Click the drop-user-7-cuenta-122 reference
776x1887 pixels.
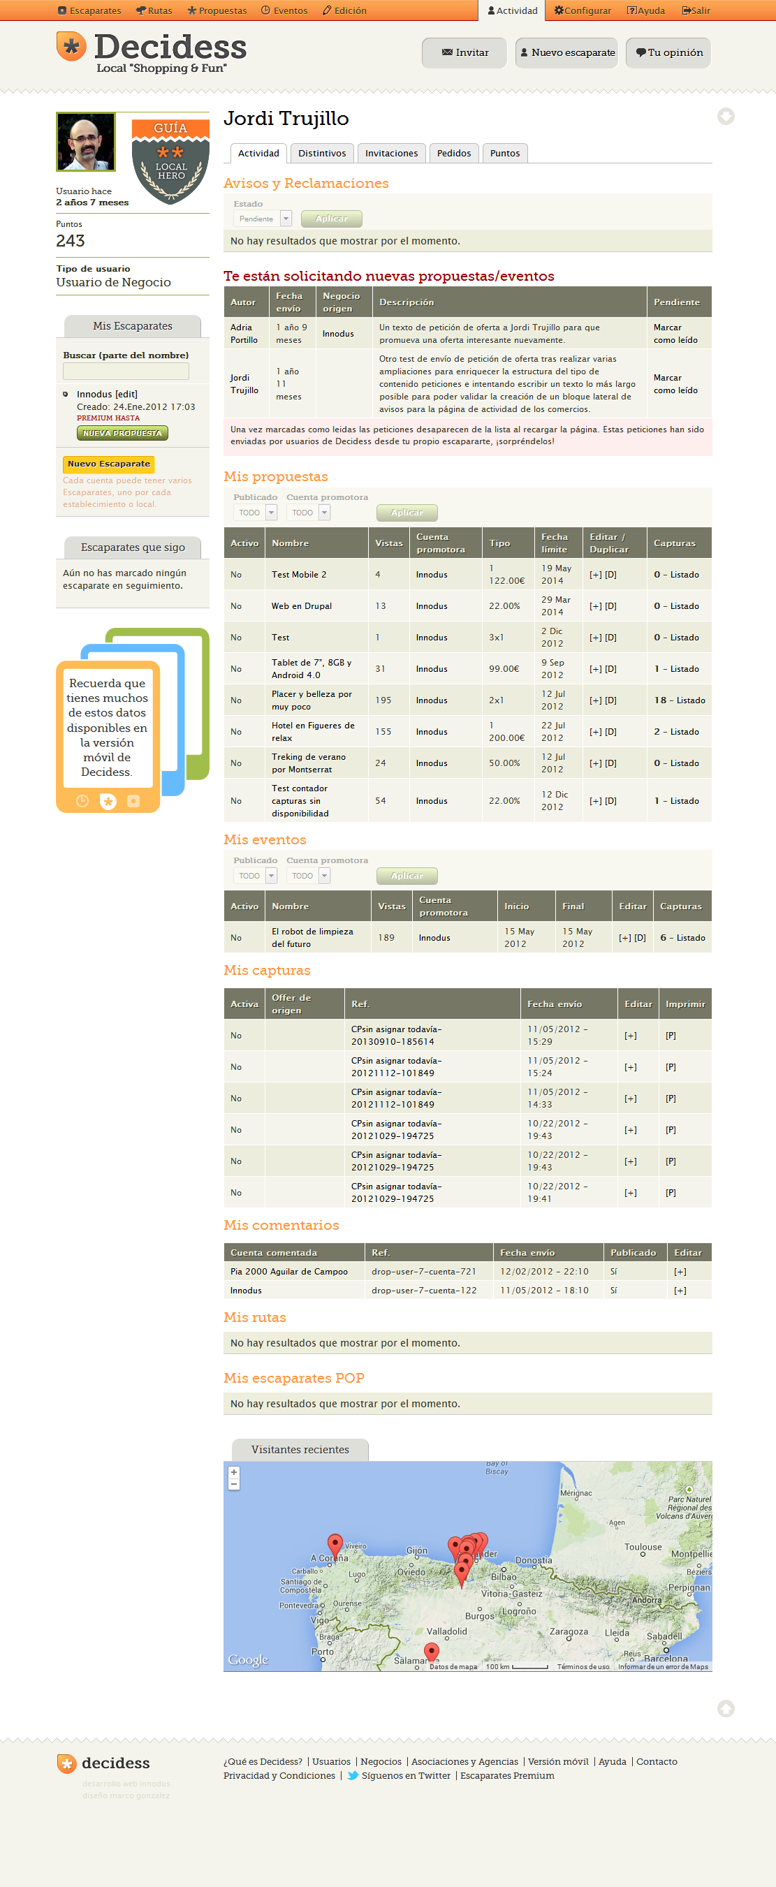click(x=423, y=1291)
